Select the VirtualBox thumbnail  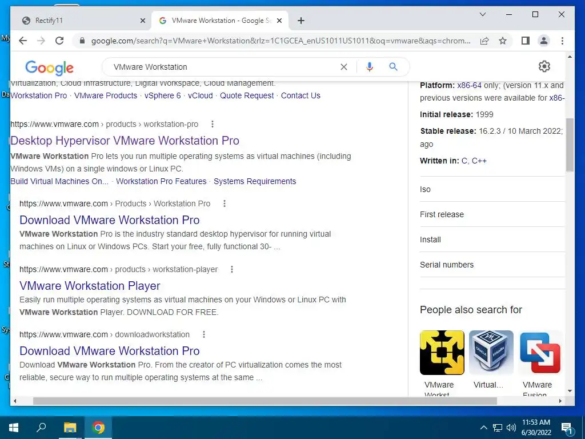click(x=491, y=352)
